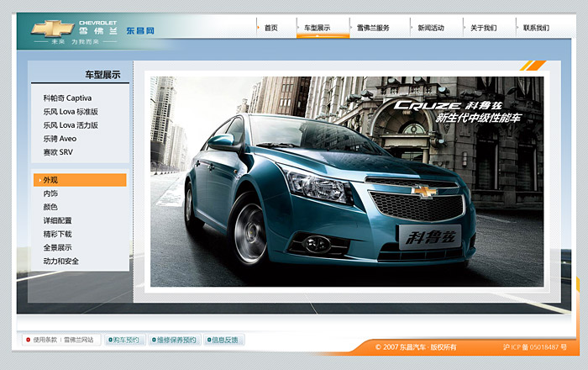The image size is (588, 370).
Task: Click the 信息反馈 feedback button
Action: coord(224,340)
